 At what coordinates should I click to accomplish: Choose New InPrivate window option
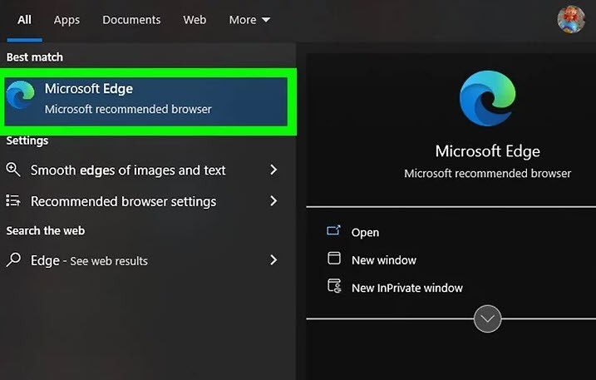coord(407,288)
